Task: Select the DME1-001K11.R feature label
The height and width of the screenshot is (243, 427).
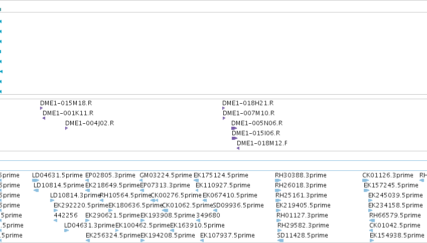Action: (x=68, y=113)
